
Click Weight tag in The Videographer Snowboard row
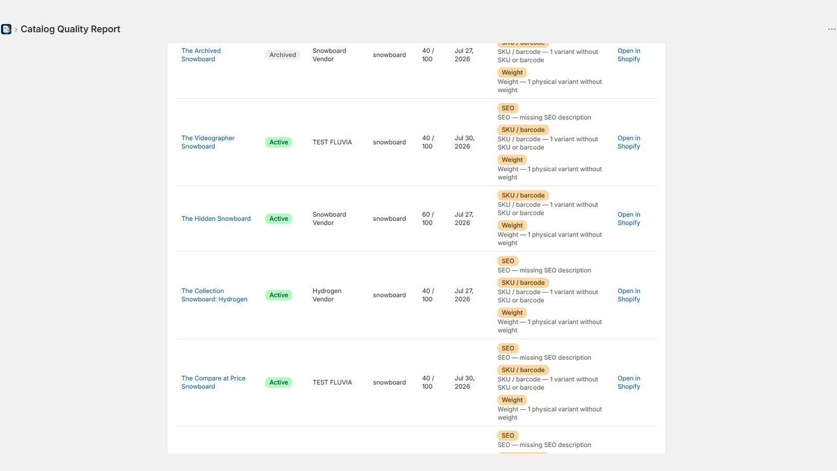[512, 160]
